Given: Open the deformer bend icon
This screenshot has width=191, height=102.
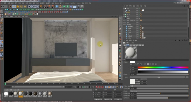Looking at the screenshot, I should 71,6.
